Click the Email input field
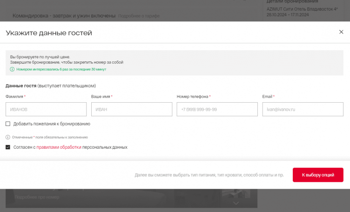Image resolution: width=350 pixels, height=212 pixels. (x=303, y=109)
